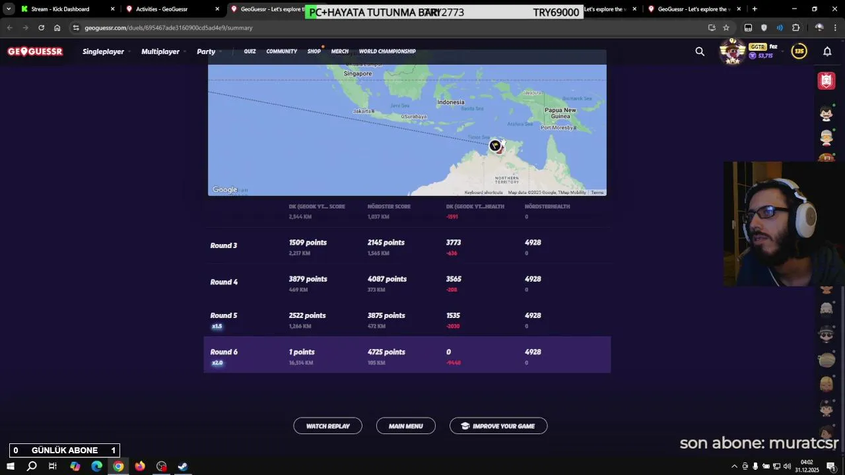Image resolution: width=845 pixels, height=475 pixels.
Task: Open map Keyboard shortcuts link
Action: point(484,193)
